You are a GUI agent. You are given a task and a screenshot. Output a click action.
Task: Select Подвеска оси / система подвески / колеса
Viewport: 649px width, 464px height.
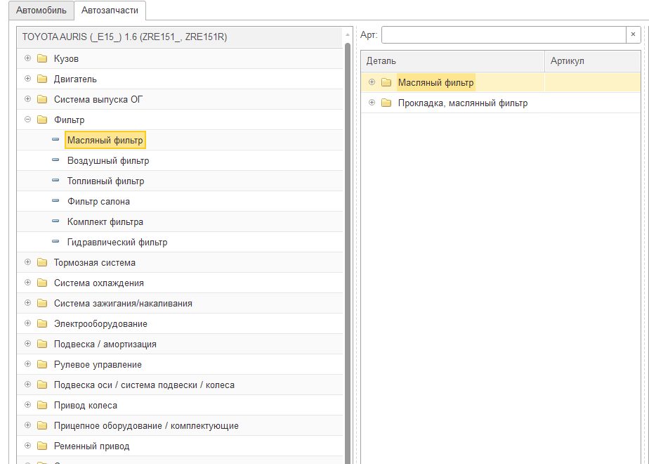(x=144, y=385)
